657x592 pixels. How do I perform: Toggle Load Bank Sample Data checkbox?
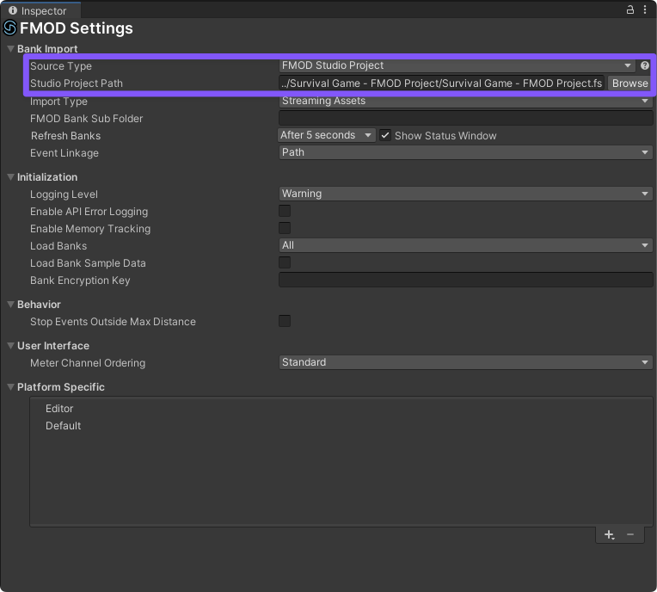tap(285, 262)
